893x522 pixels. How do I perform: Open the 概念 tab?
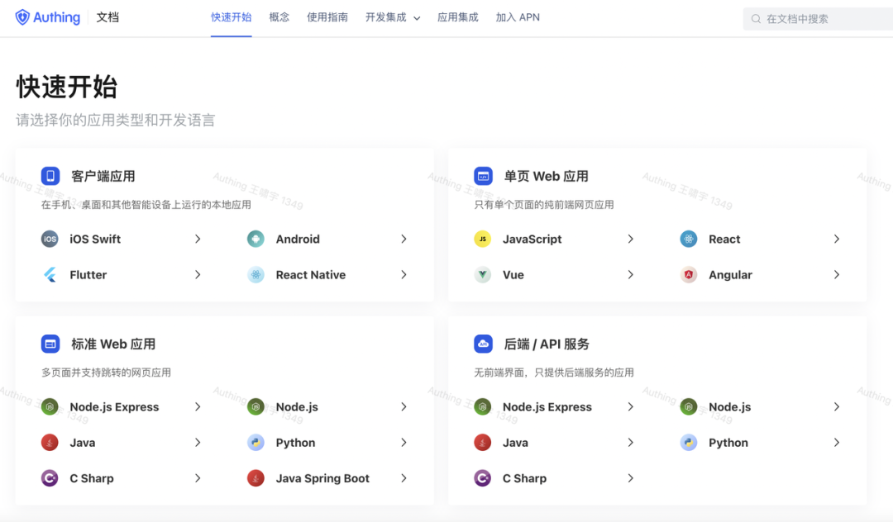(279, 17)
